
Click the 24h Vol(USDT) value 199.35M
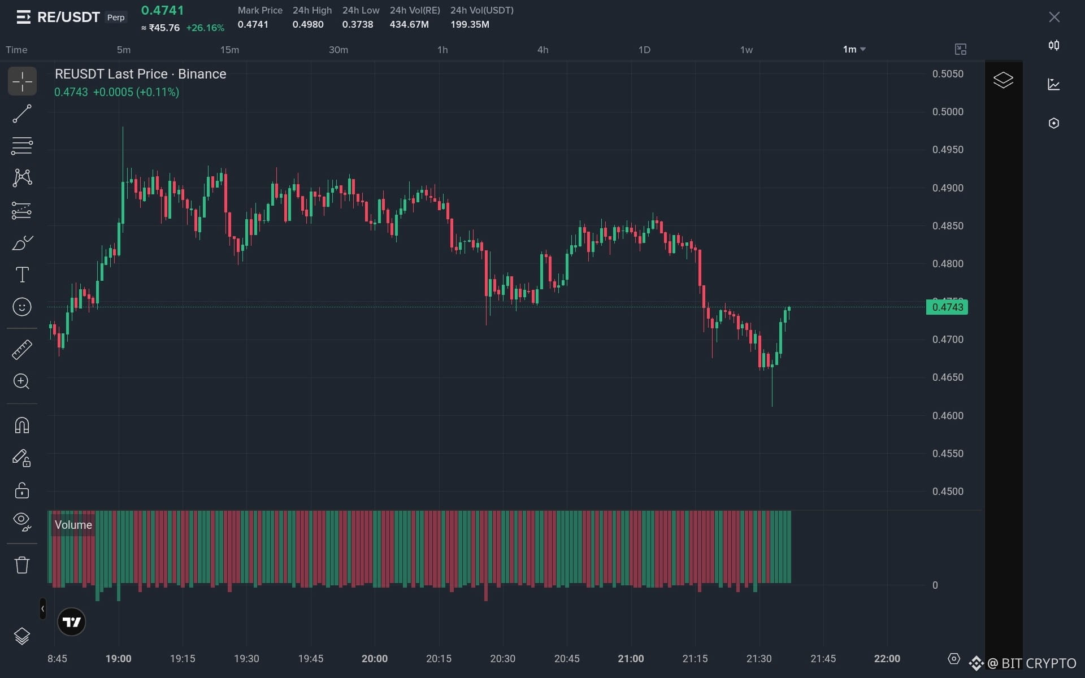coord(470,24)
